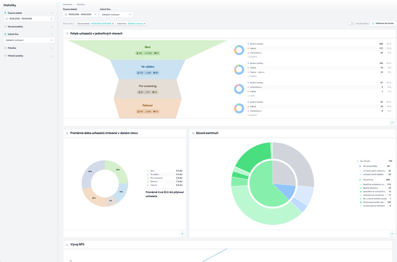Open the Vybrat flow dropdown at top
This screenshot has width=397, height=262.
116,15
